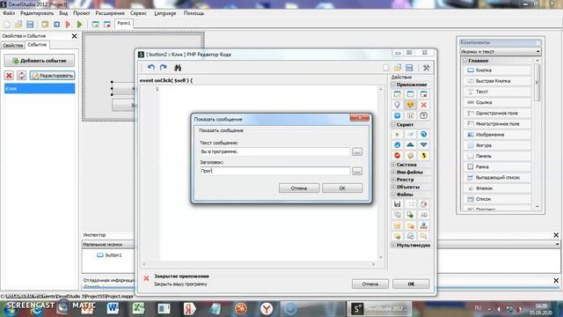Select blue down-triangle script action
Viewport: 563px width, 317px height.
(424, 144)
